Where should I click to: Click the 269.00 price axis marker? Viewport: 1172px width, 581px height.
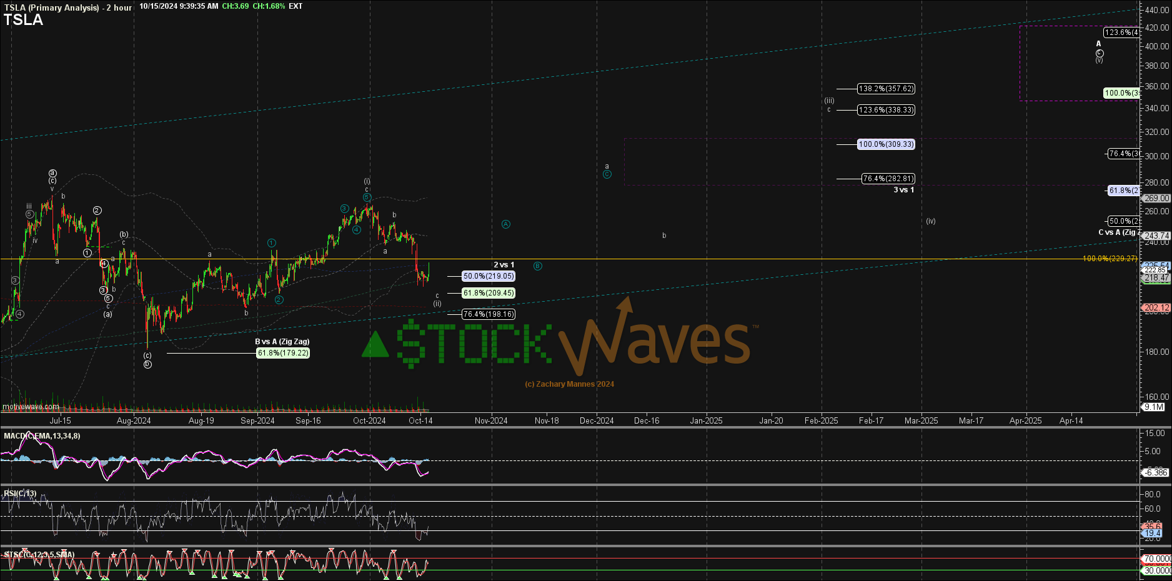1156,198
